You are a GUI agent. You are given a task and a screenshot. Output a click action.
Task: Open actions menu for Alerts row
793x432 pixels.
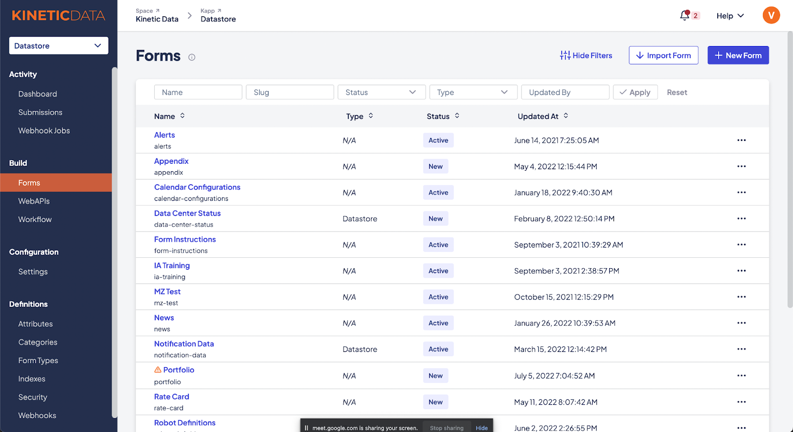tap(741, 140)
